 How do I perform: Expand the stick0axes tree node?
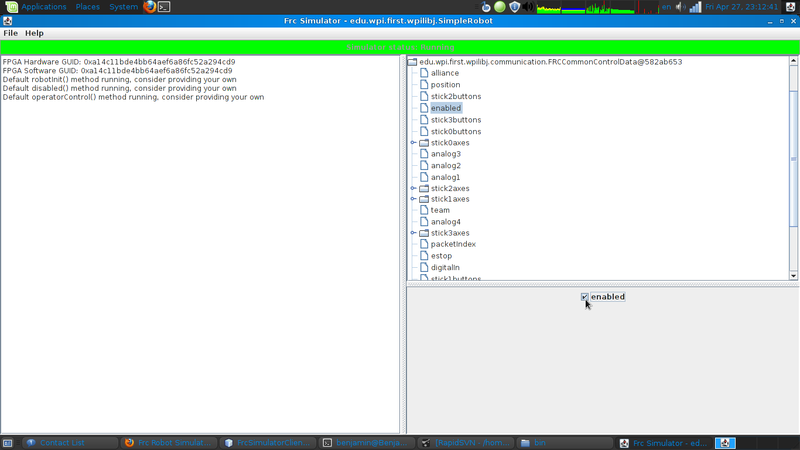coord(413,142)
